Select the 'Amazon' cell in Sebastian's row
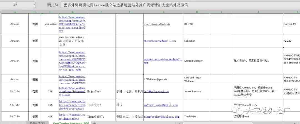 pyautogui.click(x=15, y=41)
